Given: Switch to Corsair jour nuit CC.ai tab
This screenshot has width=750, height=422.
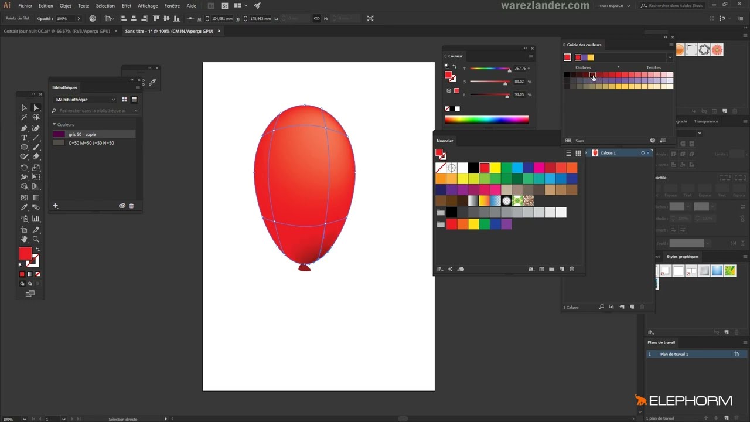Looking at the screenshot, I should [57, 31].
